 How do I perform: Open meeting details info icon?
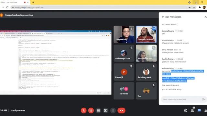(x=185, y=111)
